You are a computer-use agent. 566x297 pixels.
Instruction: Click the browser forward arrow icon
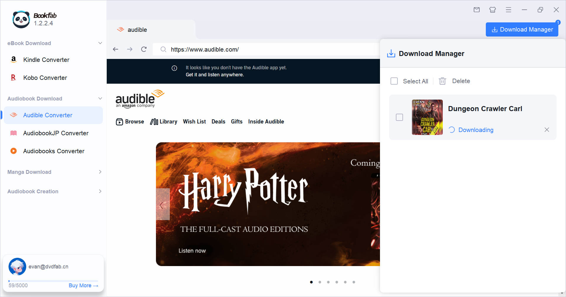point(130,49)
